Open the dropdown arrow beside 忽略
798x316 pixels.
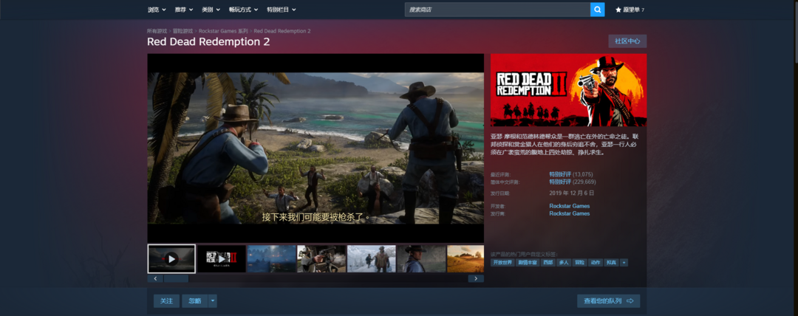click(213, 300)
